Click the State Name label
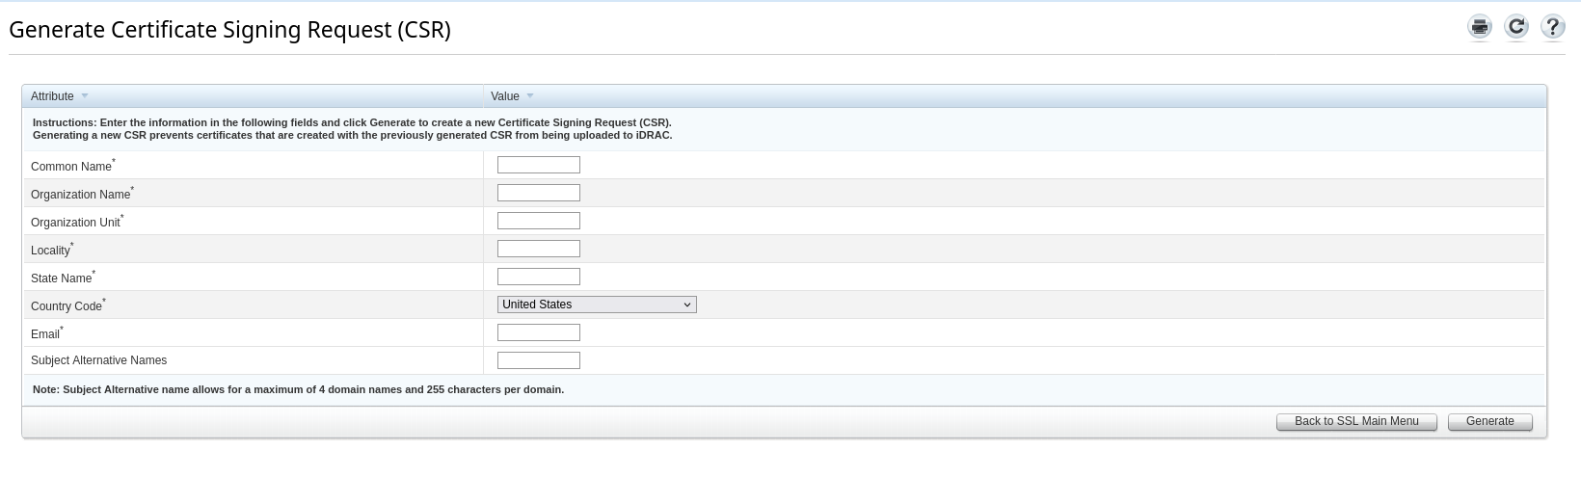Viewport: 1581px width, 477px height. (x=63, y=278)
